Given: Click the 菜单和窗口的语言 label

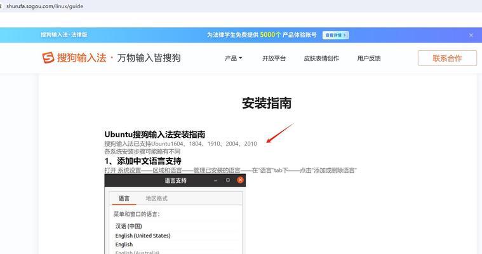Looking at the screenshot, I should [137, 214].
